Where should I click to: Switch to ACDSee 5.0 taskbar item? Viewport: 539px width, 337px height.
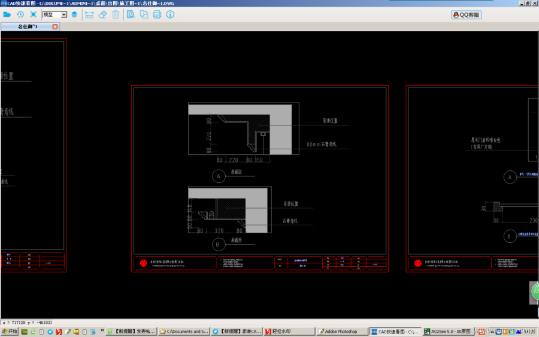point(447,331)
